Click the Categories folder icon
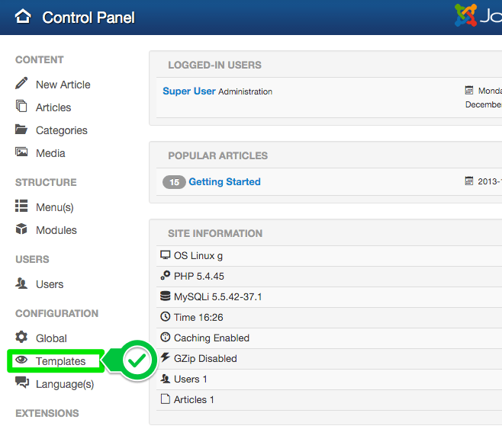Screen dimensions: 502x429 click(x=21, y=130)
